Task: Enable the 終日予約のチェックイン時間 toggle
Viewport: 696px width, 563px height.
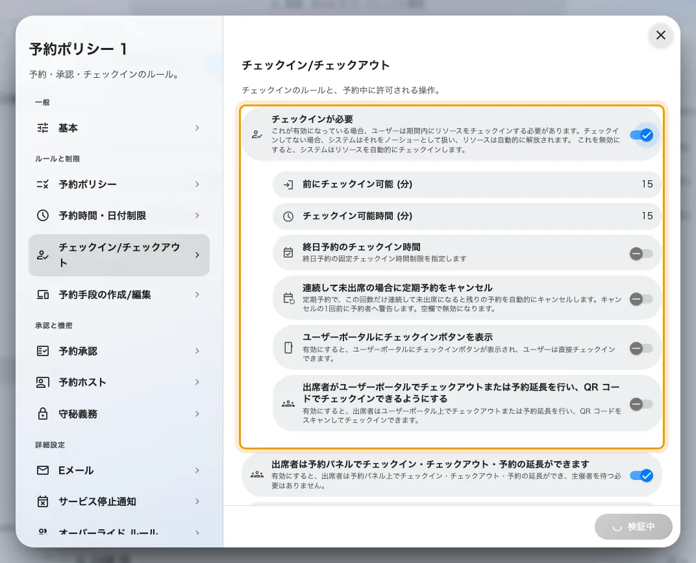Action: (641, 254)
